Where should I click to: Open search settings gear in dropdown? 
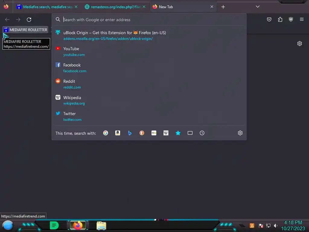tap(240, 133)
